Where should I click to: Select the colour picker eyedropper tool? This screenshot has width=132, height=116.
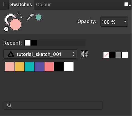[x=30, y=17]
